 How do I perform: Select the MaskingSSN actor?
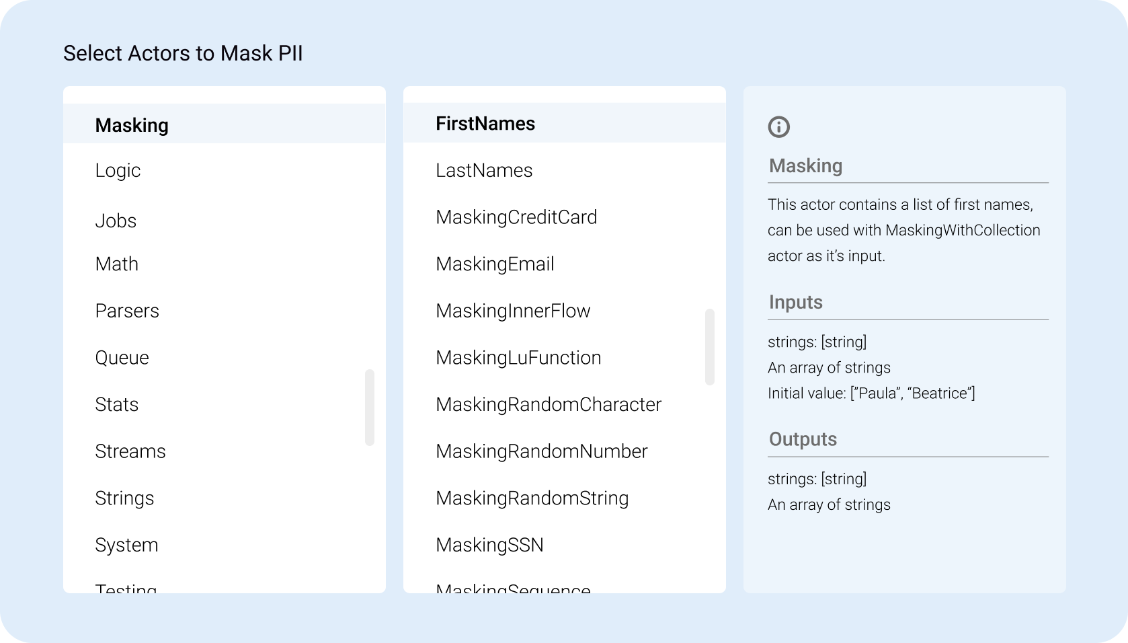[x=490, y=545]
